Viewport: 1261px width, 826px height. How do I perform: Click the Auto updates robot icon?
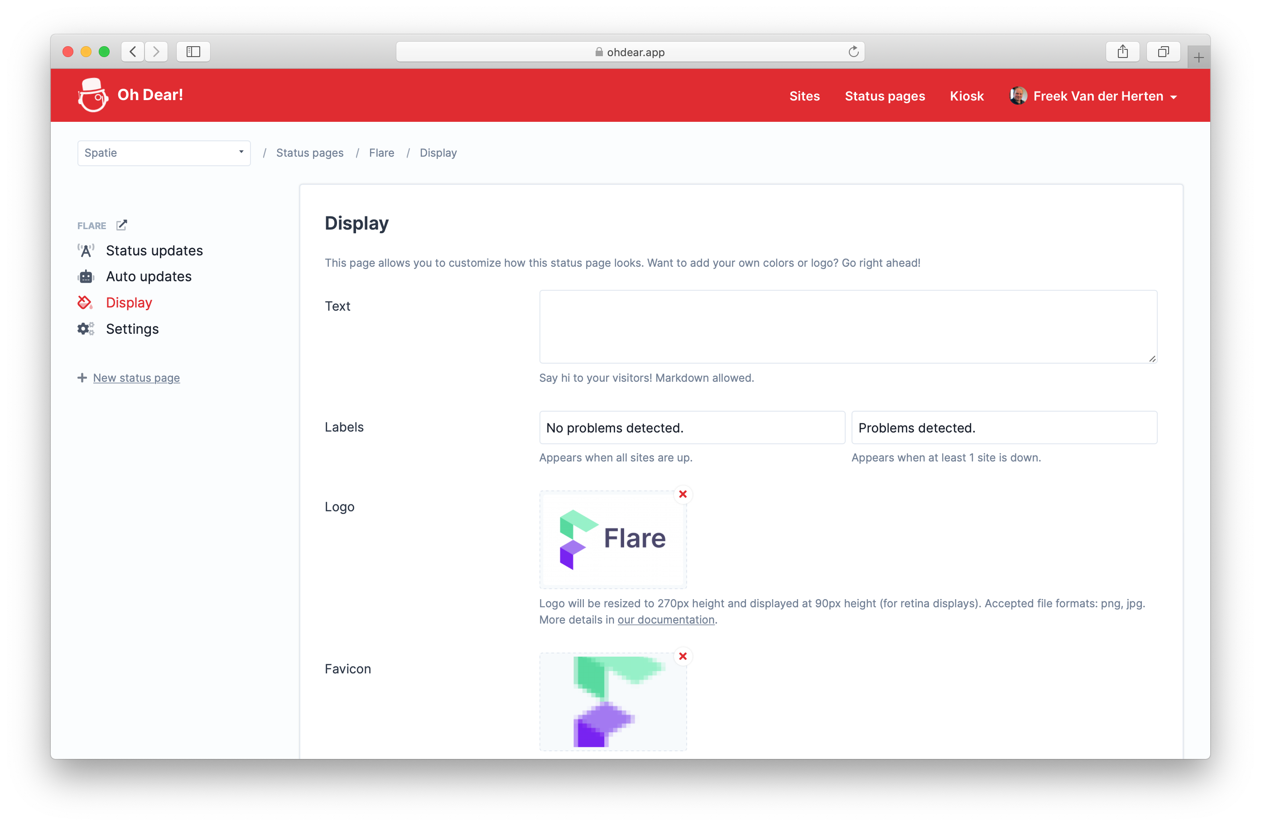pyautogui.click(x=86, y=277)
